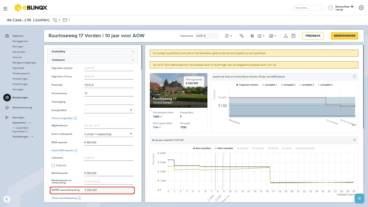Click the Check energielabel link

point(64,118)
